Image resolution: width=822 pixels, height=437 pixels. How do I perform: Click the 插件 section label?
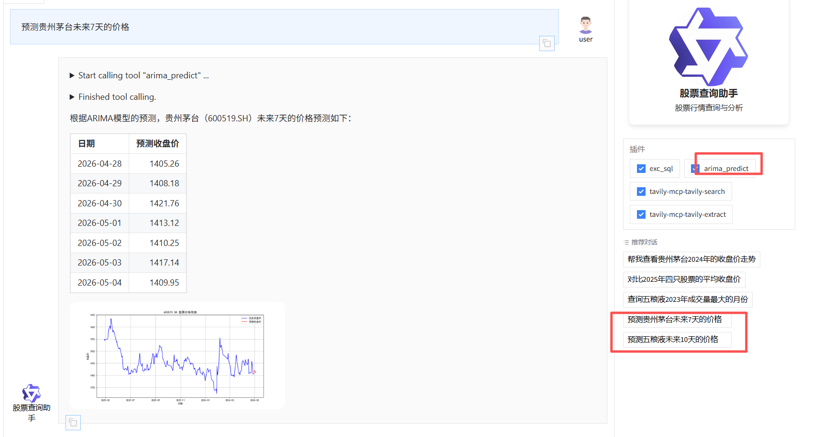[637, 149]
